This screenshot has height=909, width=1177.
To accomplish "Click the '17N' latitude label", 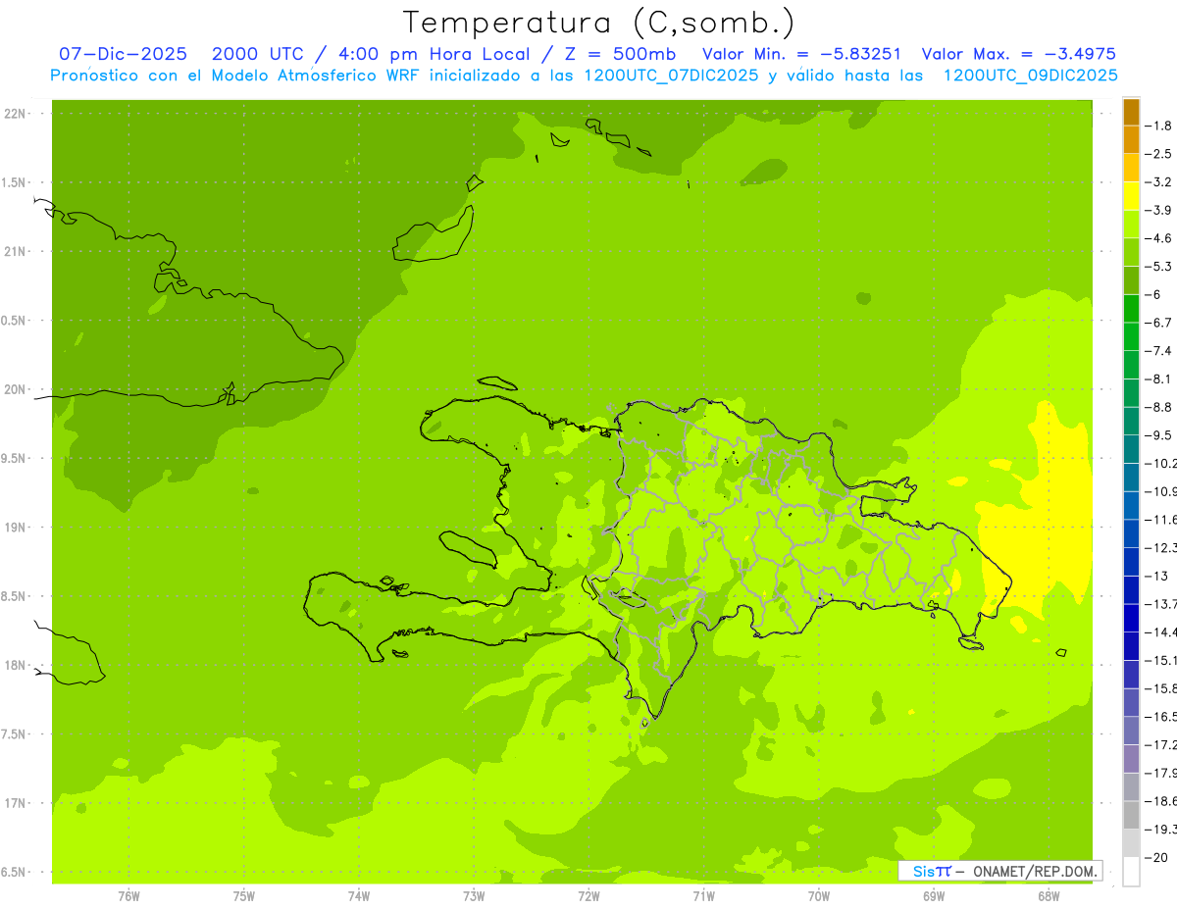I will (16, 803).
